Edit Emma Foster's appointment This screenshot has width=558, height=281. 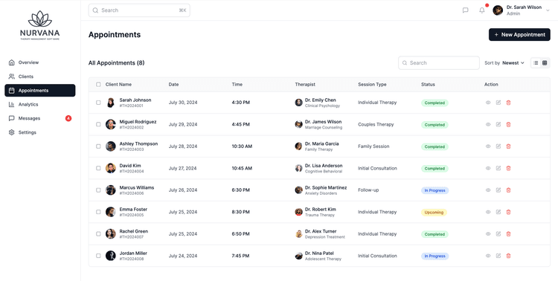(498, 212)
